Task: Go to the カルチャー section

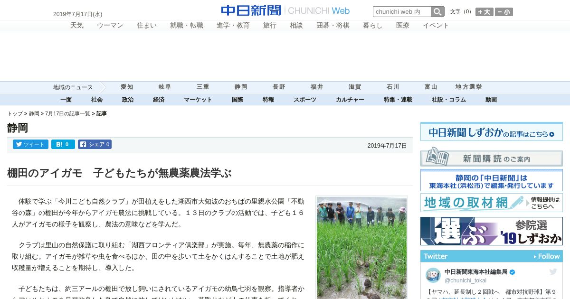Action: (x=350, y=100)
